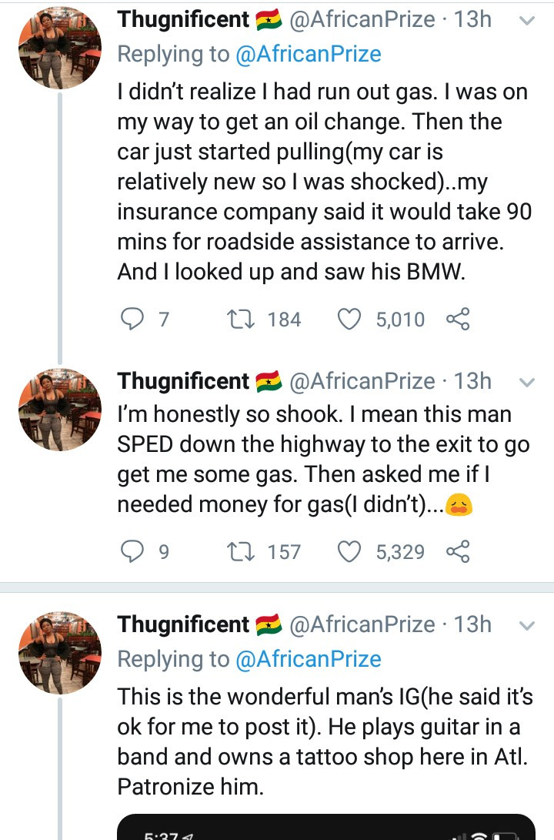Open the options chevron on the first tweet
The width and height of the screenshot is (554, 840).
tap(527, 21)
